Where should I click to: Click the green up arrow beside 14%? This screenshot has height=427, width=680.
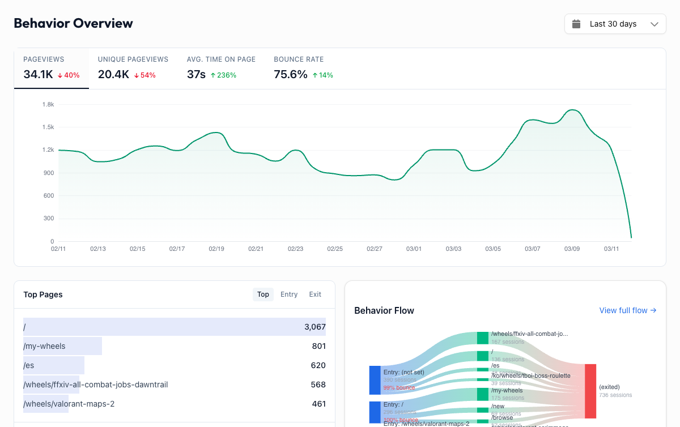tap(315, 75)
